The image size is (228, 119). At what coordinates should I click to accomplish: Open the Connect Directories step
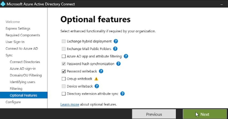[25, 62]
